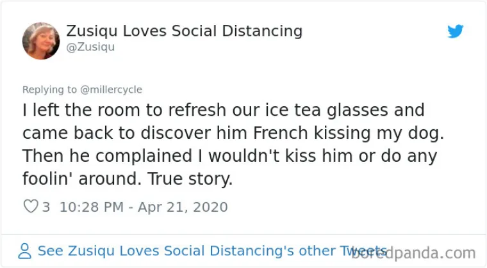Click the Twitter bird logo icon

point(456,31)
